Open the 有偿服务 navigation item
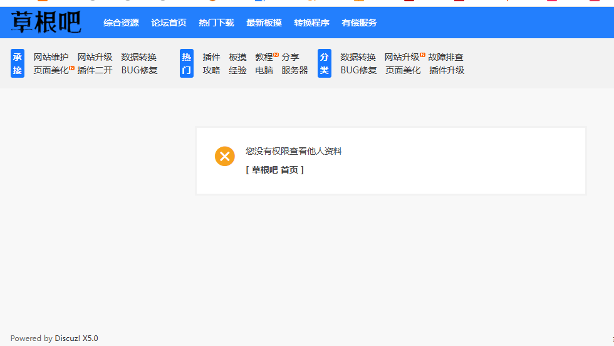 359,23
